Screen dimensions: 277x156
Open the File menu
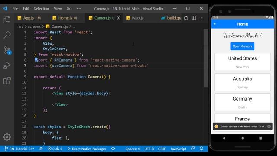[16, 9]
